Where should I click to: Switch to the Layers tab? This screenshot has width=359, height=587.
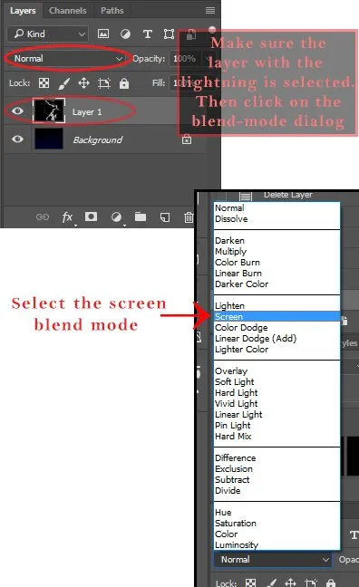(23, 11)
